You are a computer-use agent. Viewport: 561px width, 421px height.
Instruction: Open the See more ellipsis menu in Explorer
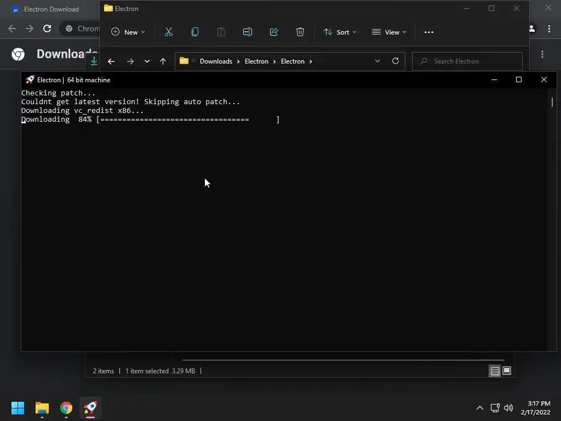(x=428, y=32)
